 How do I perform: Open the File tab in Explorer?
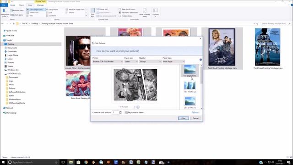click(x=4, y=5)
